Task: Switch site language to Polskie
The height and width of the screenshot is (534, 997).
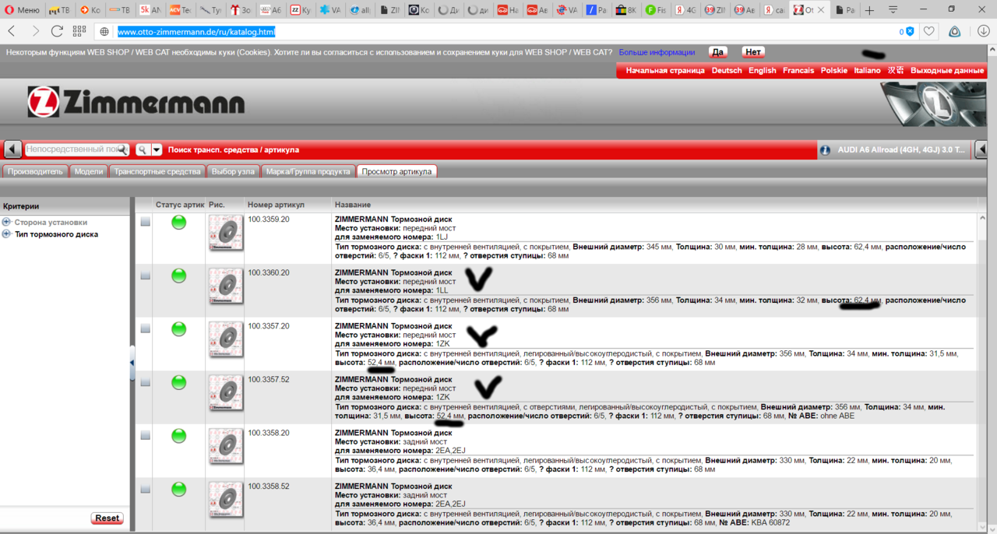Action: click(x=834, y=70)
